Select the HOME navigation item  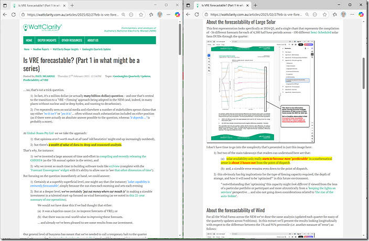pyautogui.click(x=29, y=40)
